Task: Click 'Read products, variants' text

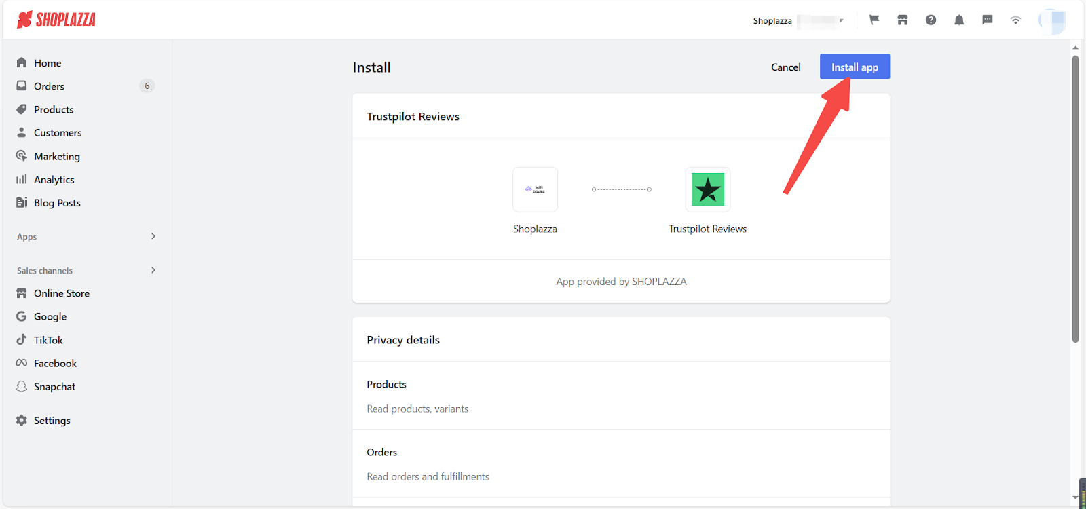Action: click(x=417, y=409)
